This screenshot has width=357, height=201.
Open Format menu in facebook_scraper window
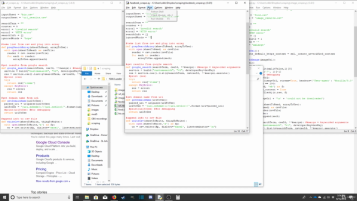coord(142,7)
